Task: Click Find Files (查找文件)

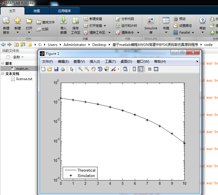Action: coord(46,22)
